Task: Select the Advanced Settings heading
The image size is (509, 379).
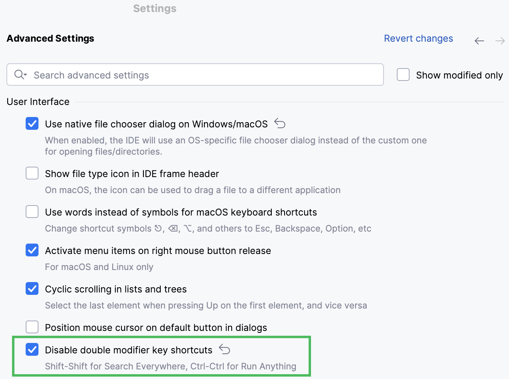Action: [x=50, y=38]
